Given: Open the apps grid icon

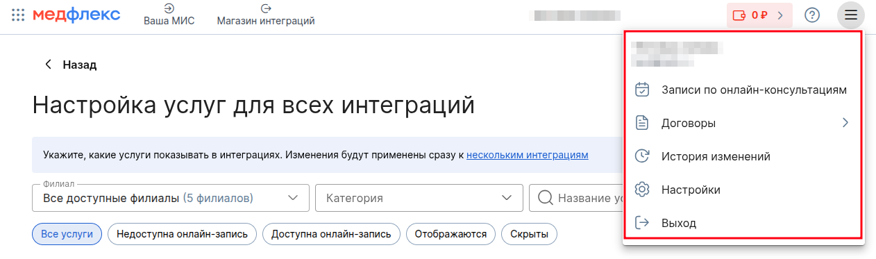Looking at the screenshot, I should coord(18,15).
